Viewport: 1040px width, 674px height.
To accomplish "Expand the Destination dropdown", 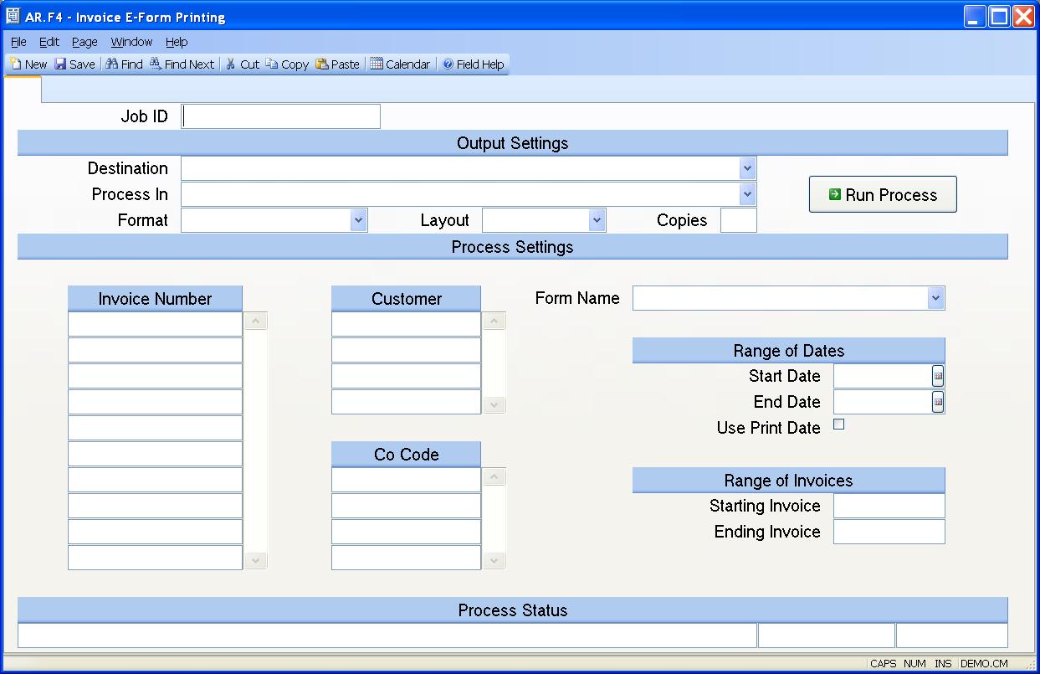I will 747,168.
